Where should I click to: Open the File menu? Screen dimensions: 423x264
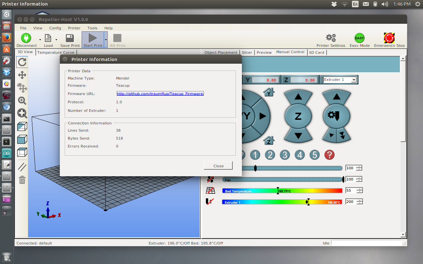(x=23, y=28)
